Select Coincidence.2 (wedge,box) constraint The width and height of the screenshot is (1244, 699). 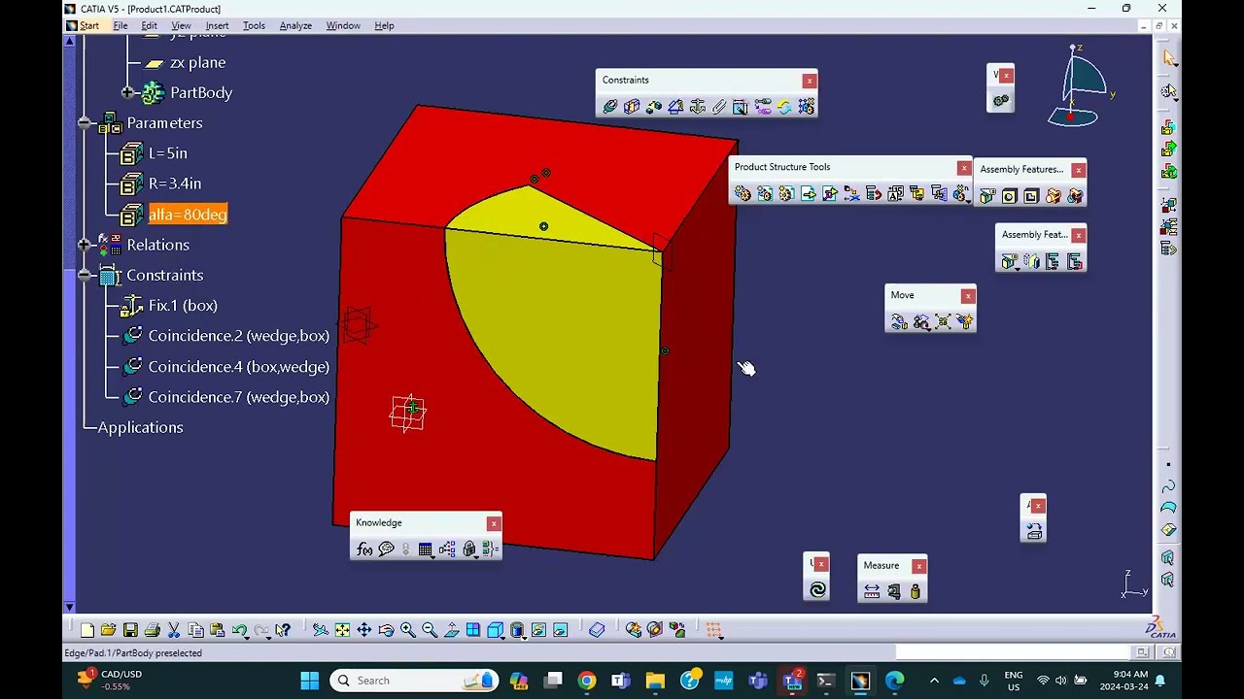pos(239,336)
